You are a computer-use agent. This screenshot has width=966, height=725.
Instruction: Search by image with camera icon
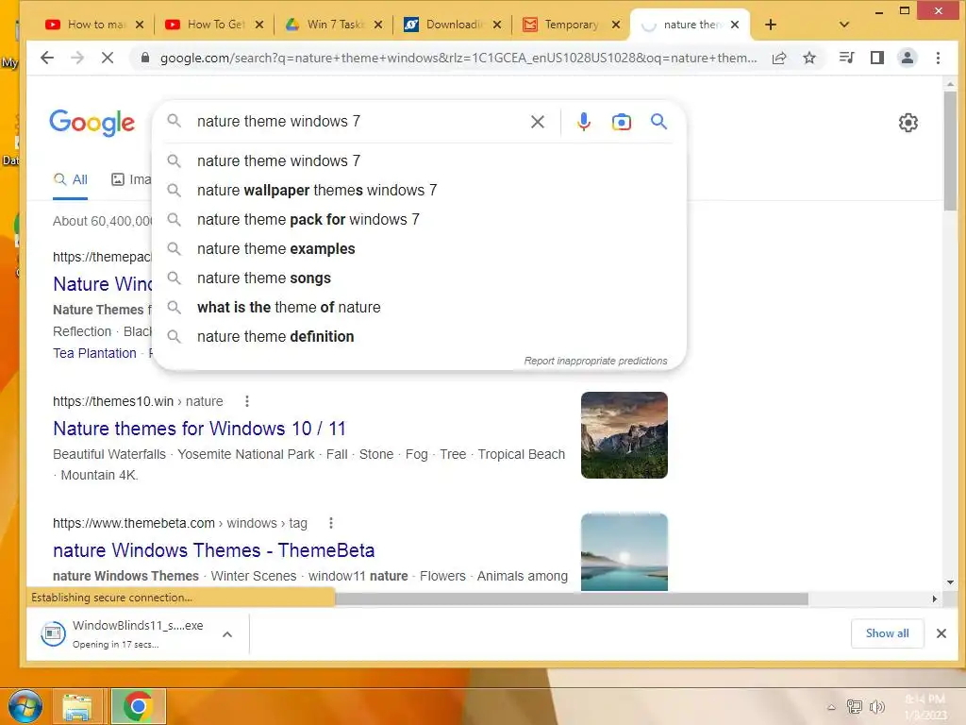621,122
